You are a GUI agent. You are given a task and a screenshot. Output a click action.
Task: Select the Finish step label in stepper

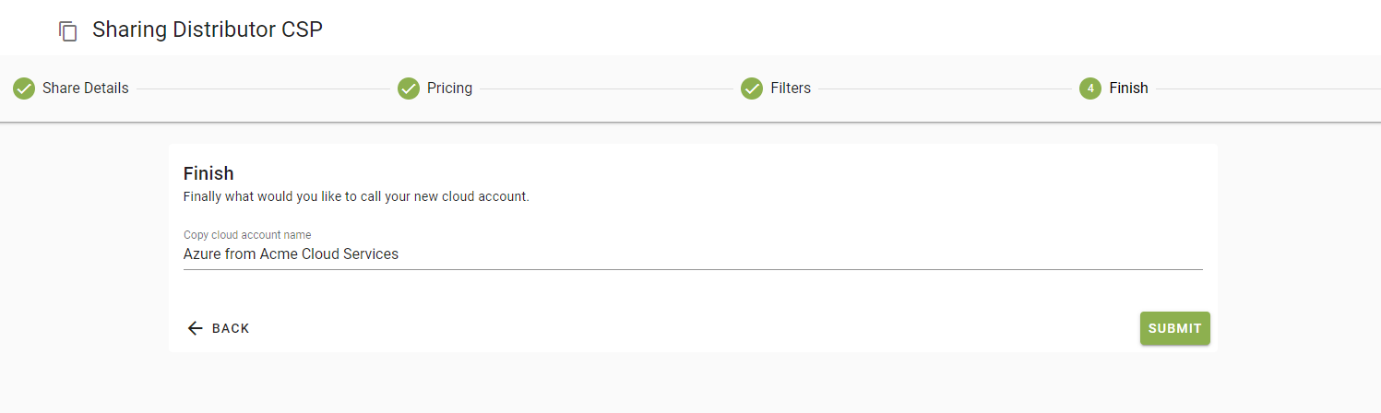(1128, 88)
